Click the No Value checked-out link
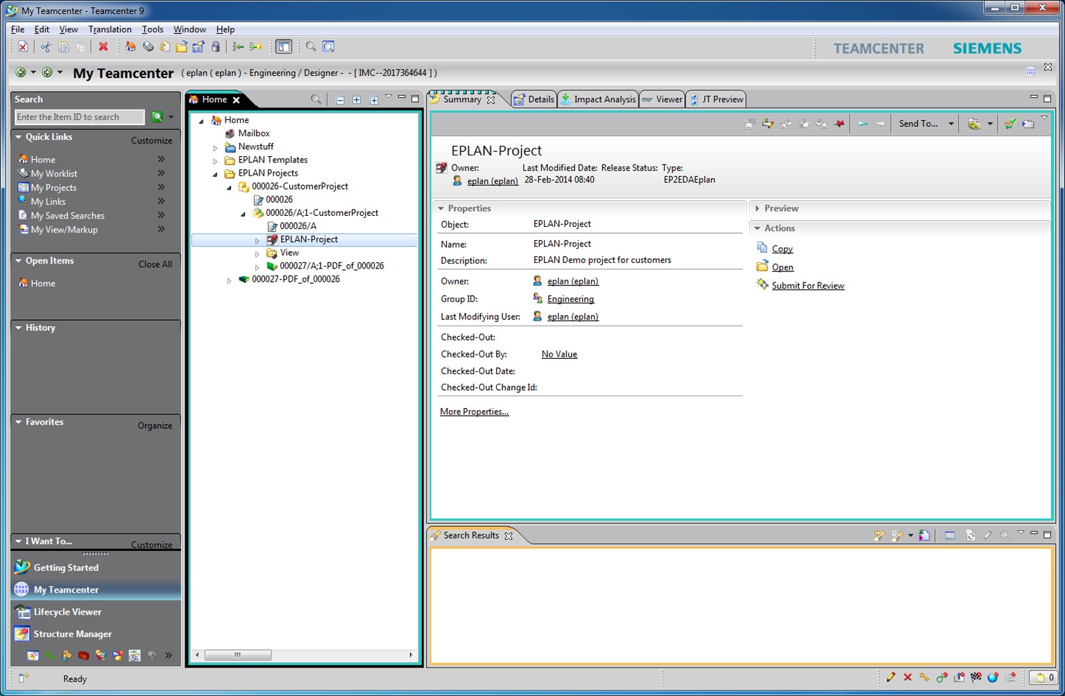The image size is (1065, 696). 559,355
